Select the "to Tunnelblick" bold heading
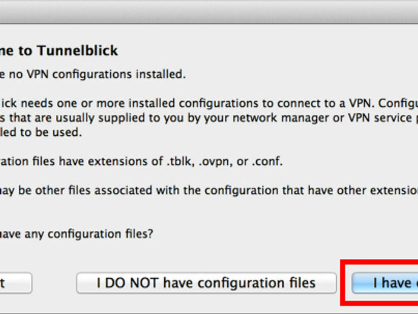The height and width of the screenshot is (314, 418). pos(68,51)
